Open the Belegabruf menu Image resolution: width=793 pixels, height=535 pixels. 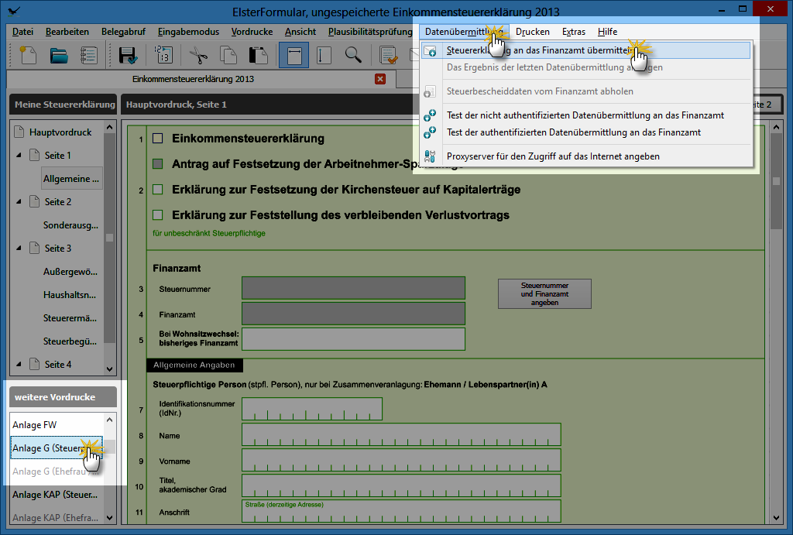(x=123, y=32)
